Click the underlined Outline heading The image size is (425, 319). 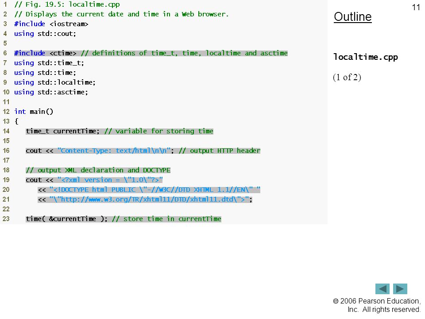[x=353, y=17]
